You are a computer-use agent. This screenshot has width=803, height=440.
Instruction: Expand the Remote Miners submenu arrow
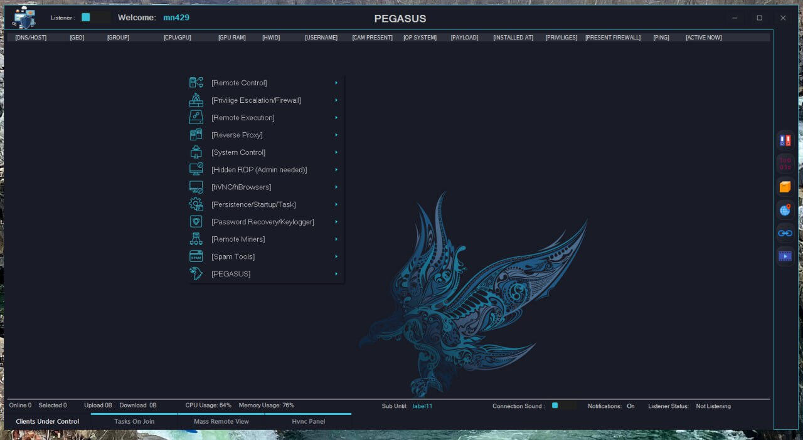[x=336, y=239]
